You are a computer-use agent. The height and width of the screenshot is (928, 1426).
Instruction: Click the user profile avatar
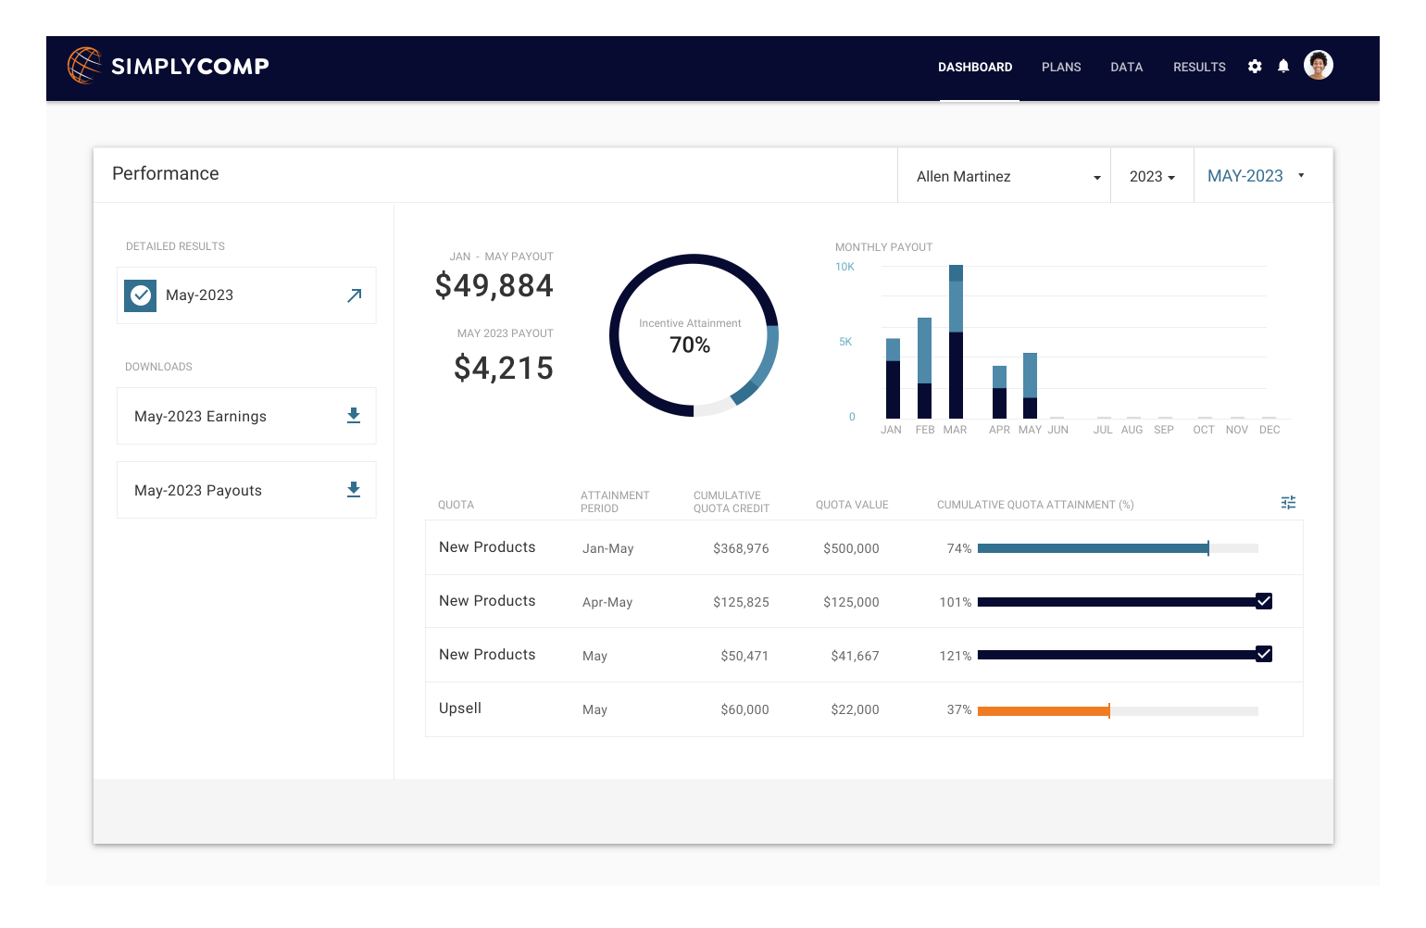pos(1318,66)
